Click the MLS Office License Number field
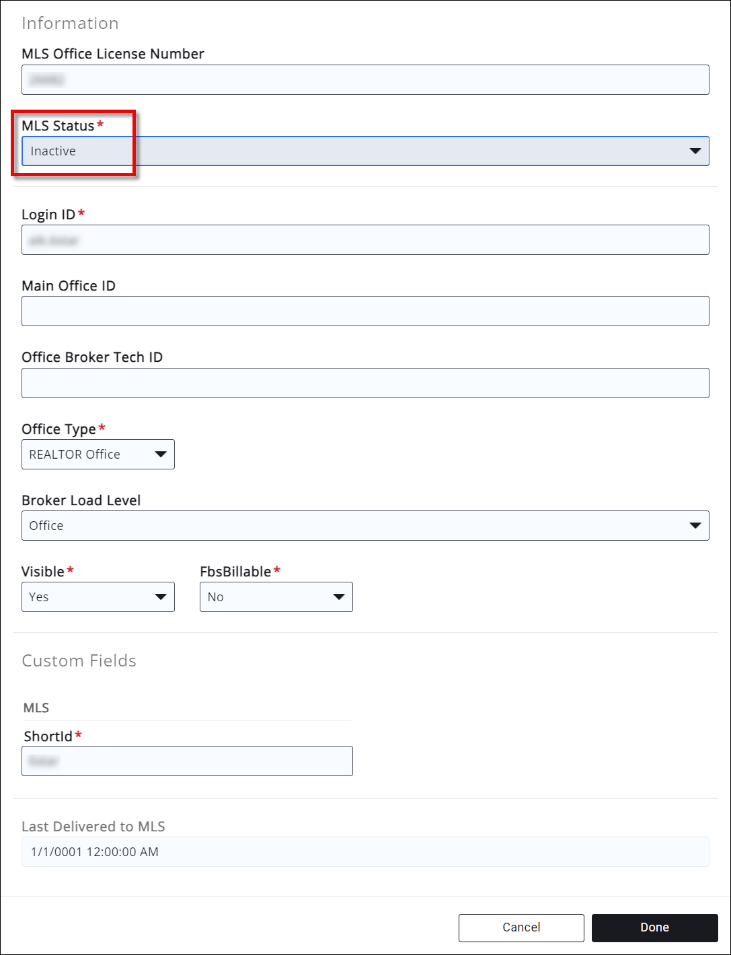Image resolution: width=731 pixels, height=955 pixels. click(x=365, y=79)
